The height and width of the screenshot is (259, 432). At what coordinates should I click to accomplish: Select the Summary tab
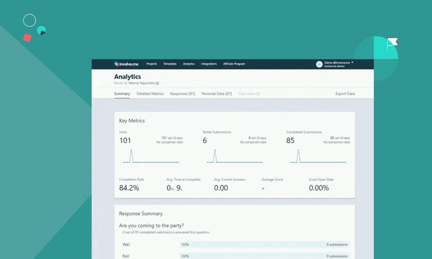[122, 94]
